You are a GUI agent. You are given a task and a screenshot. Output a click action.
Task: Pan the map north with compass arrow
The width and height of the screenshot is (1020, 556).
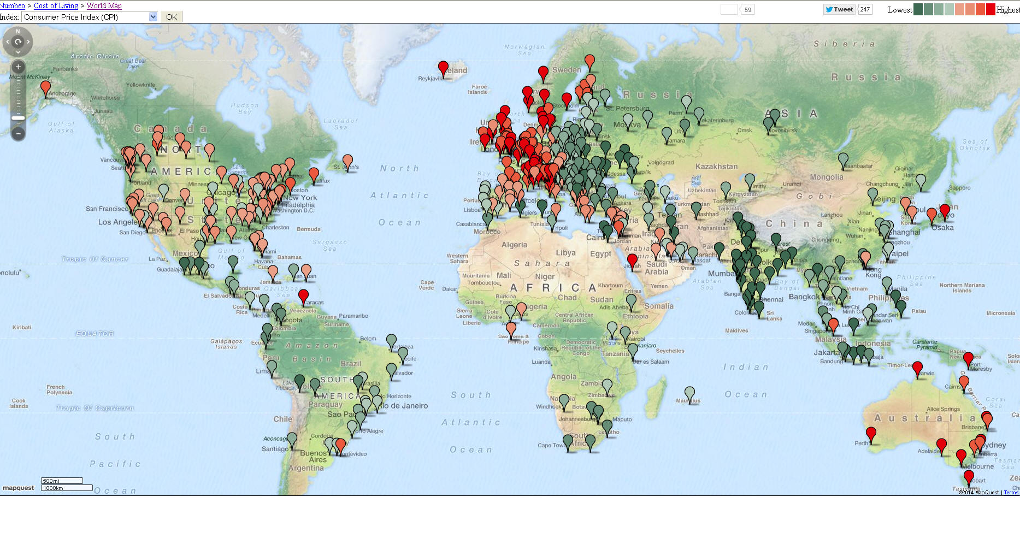(x=18, y=32)
